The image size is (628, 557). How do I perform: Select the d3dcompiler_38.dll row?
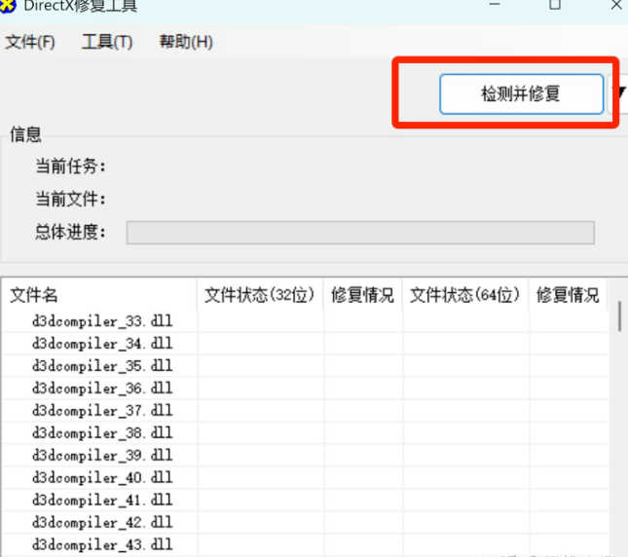(x=305, y=433)
